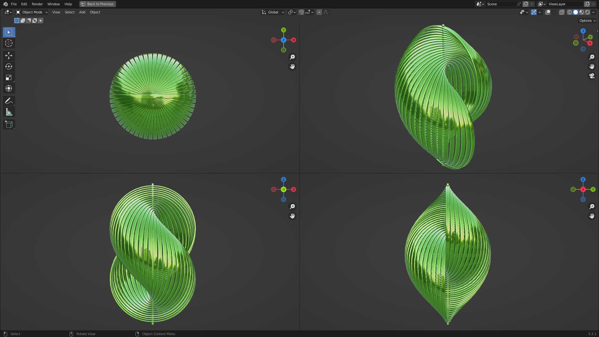The height and width of the screenshot is (337, 599).
Task: Choose the Intersect selection mode
Action: click(x=41, y=21)
